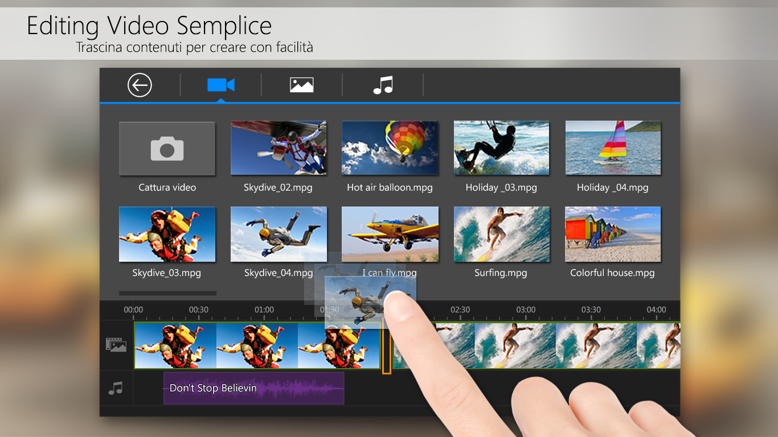The image size is (778, 437).
Task: Select the I can fly.mpg airplane thumbnail
Action: [390, 234]
